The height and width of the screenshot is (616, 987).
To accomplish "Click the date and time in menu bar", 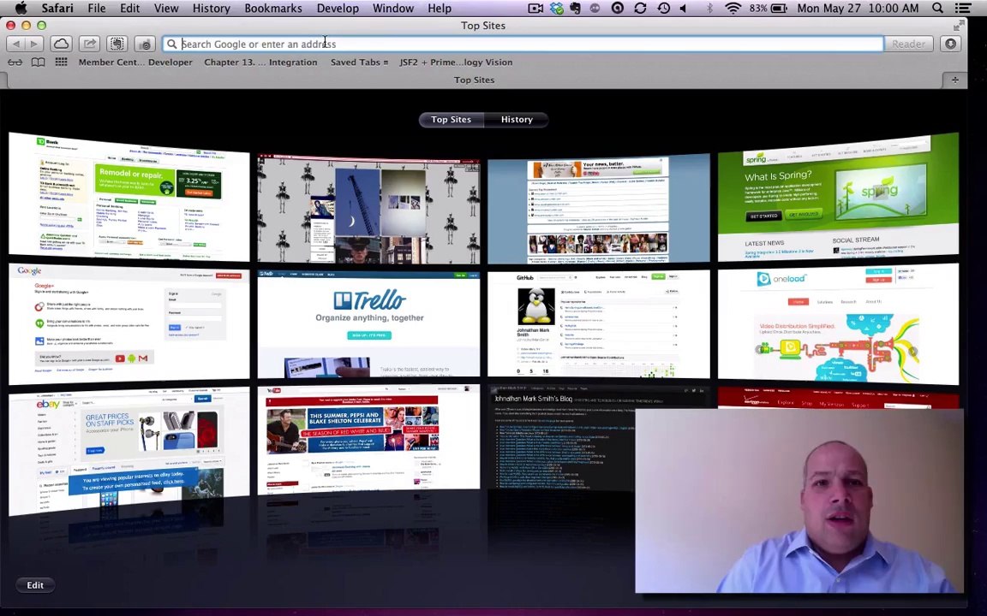I will [857, 9].
